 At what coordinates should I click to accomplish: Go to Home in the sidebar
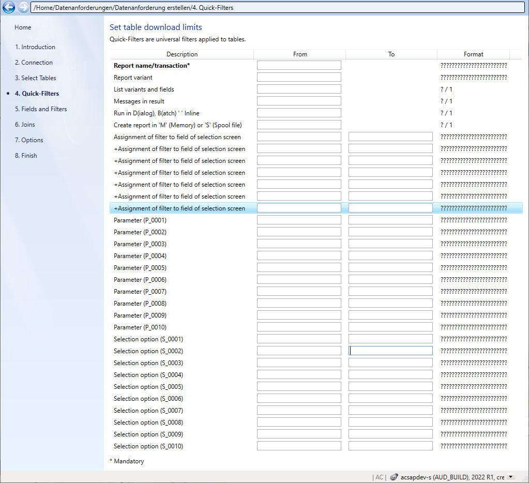click(x=23, y=27)
